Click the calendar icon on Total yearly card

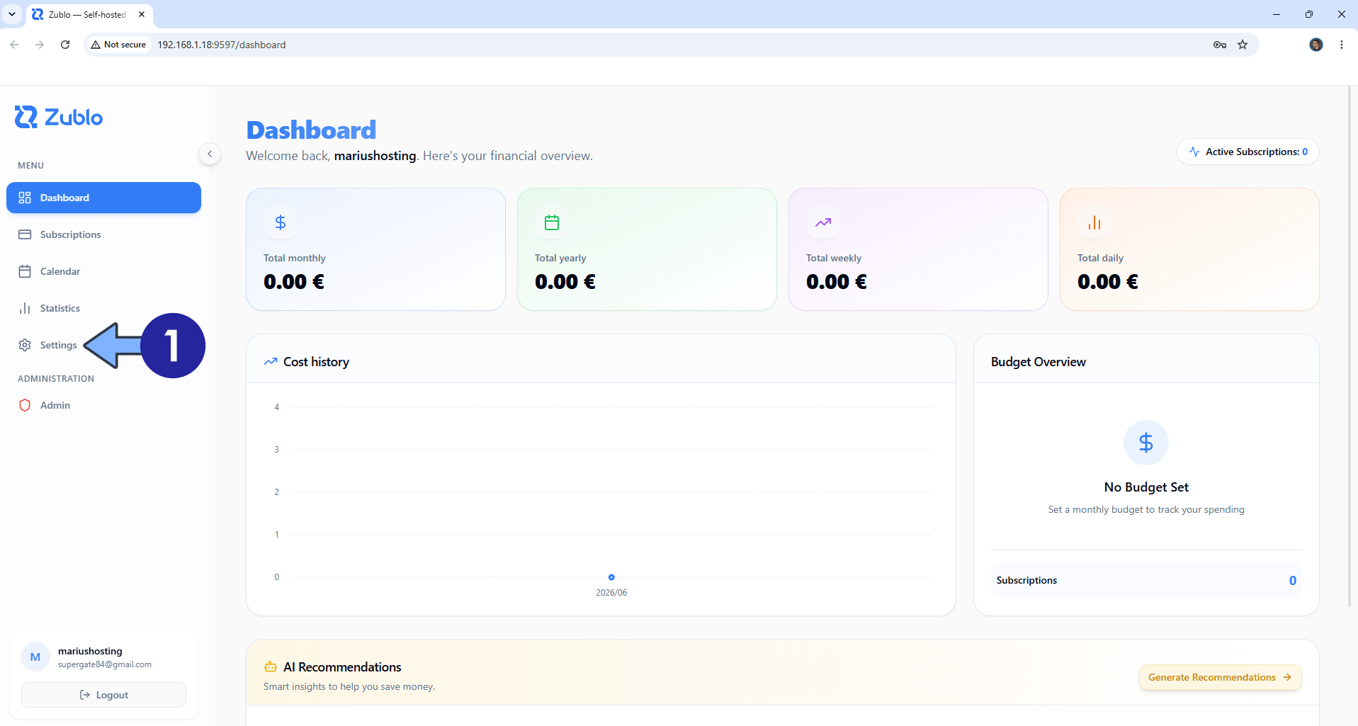pos(552,222)
